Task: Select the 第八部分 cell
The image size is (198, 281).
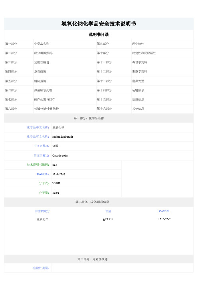Action: [11, 108]
